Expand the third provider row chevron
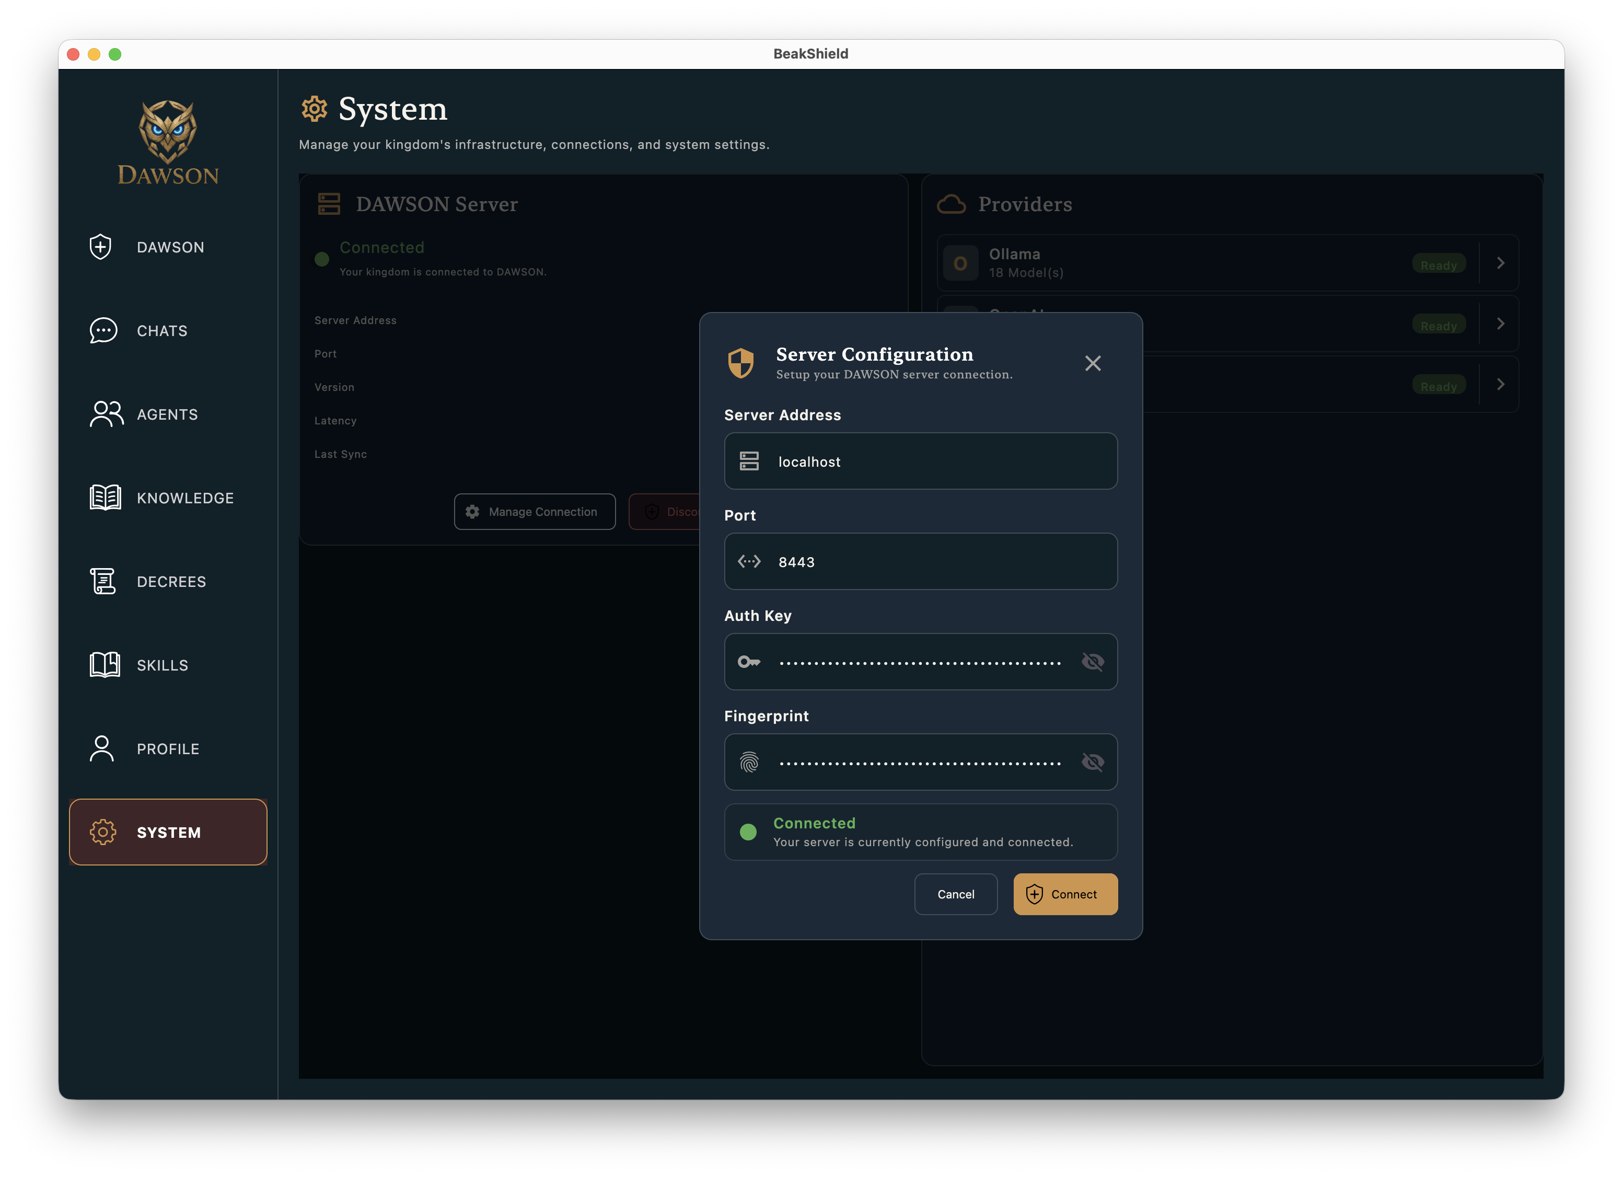 1501,385
